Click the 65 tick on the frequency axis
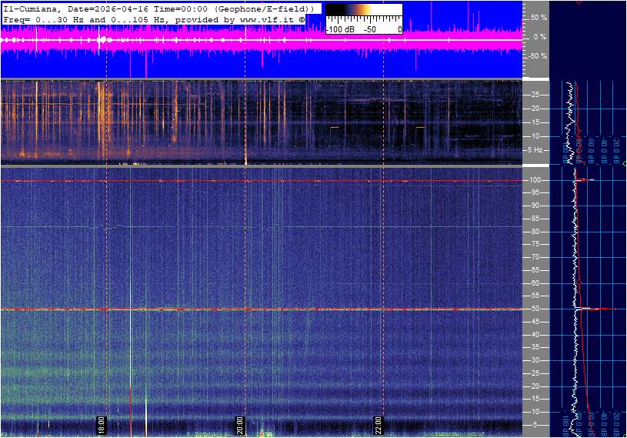 tap(535, 270)
